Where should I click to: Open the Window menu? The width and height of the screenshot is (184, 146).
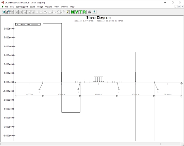point(64,7)
